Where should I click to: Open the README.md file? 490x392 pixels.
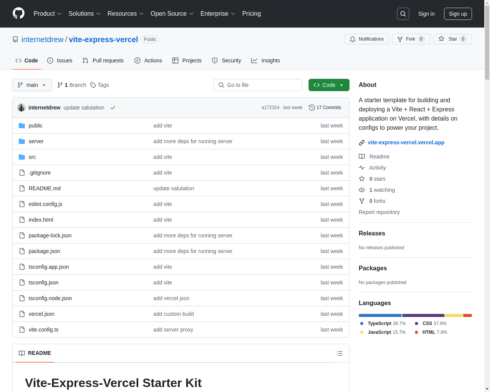click(44, 188)
